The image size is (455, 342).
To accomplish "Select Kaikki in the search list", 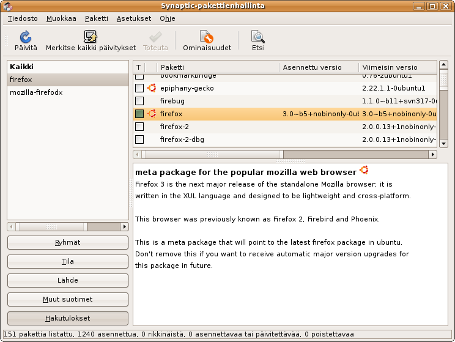I will tap(68, 67).
